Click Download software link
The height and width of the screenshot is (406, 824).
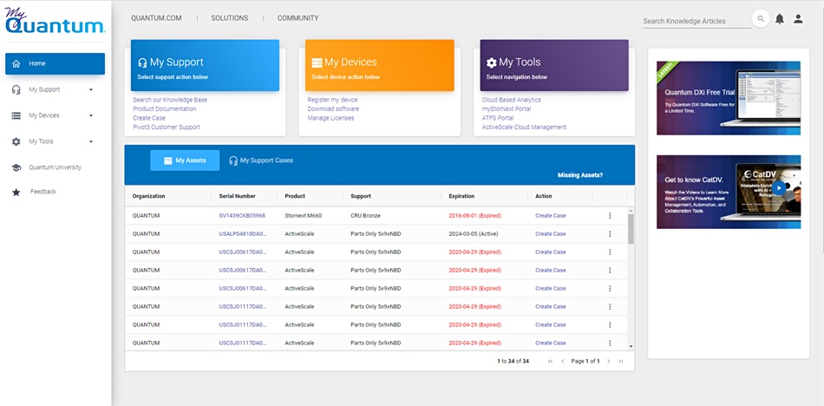point(333,108)
